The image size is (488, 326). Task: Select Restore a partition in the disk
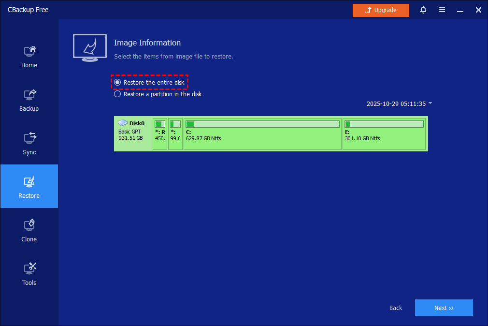pyautogui.click(x=117, y=94)
